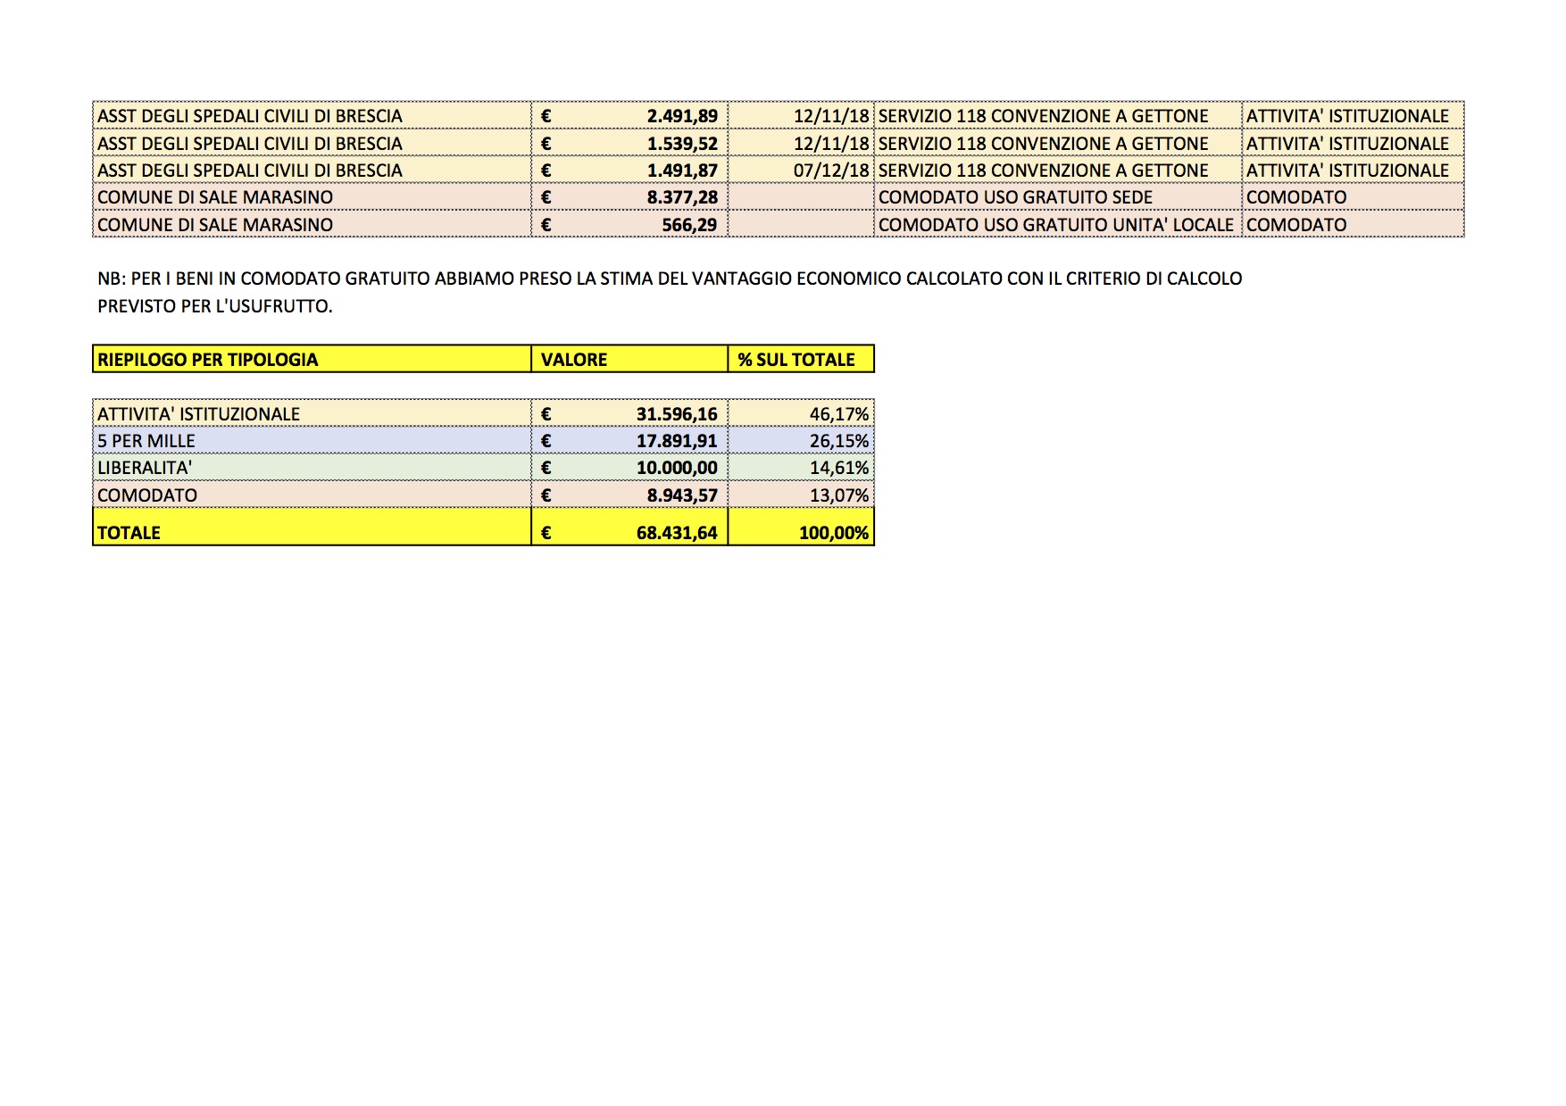Select the 1.539,52 amount cell

[x=681, y=144]
